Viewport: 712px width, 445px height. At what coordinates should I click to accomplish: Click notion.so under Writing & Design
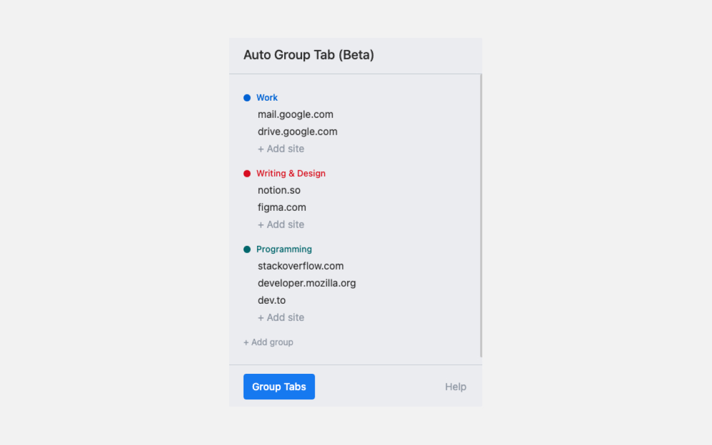(x=279, y=190)
